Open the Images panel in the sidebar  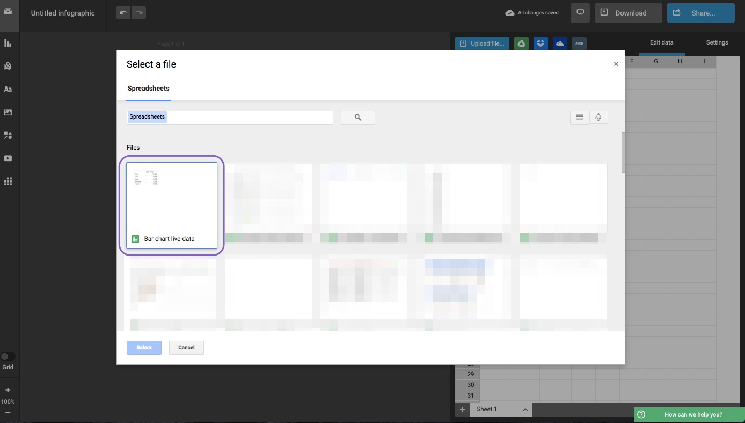(x=8, y=112)
